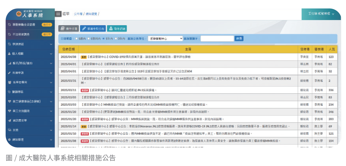Click the person icon beside 個人相關
346x166 pixels.
pos(10,54)
